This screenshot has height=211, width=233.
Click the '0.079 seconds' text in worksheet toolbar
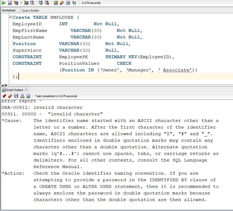[x=91, y=3]
